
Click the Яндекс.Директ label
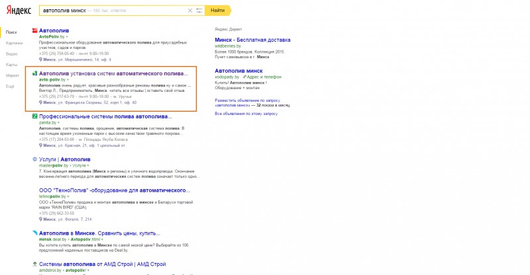click(x=229, y=29)
